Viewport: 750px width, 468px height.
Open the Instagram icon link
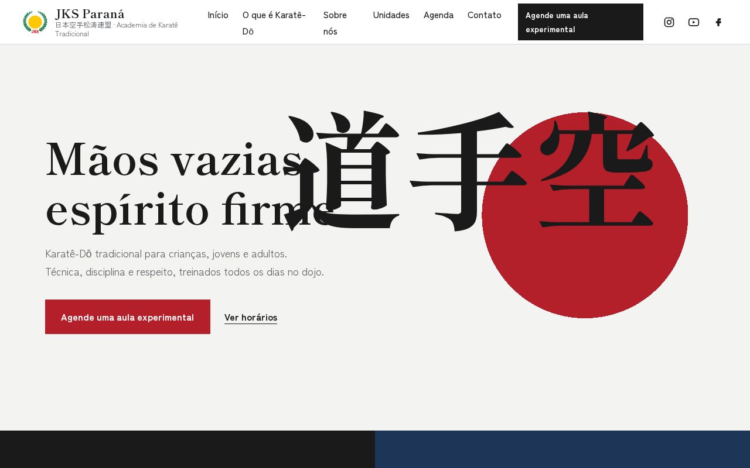coord(669,22)
